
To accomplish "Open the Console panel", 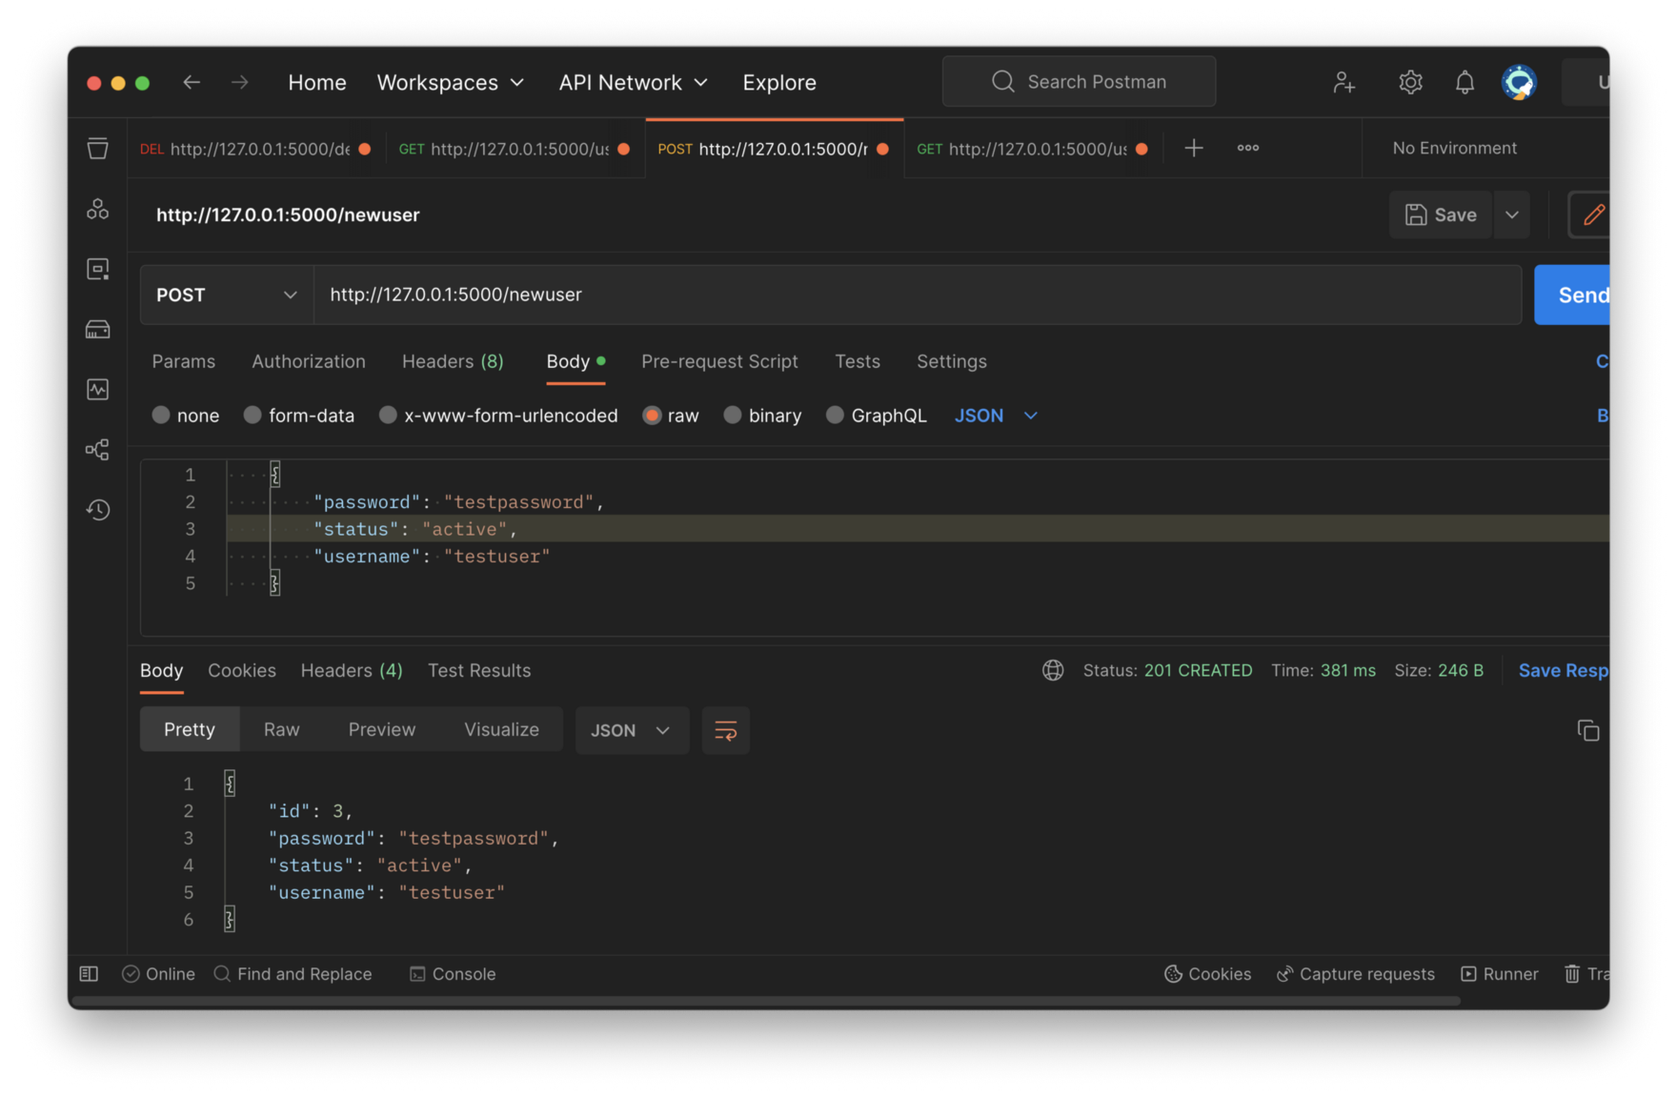I will pos(453,973).
